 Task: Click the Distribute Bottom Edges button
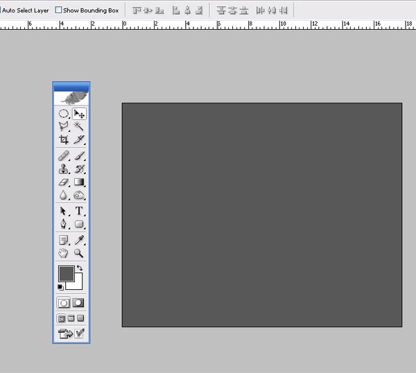pos(244,10)
